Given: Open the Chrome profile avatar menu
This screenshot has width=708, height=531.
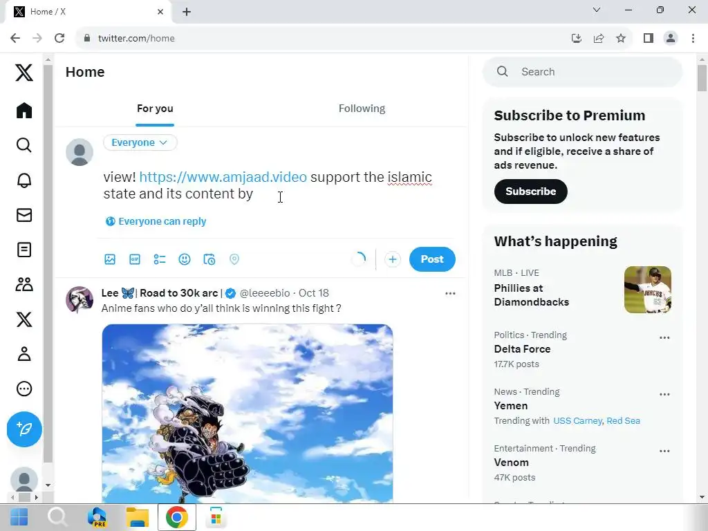Looking at the screenshot, I should click(671, 39).
